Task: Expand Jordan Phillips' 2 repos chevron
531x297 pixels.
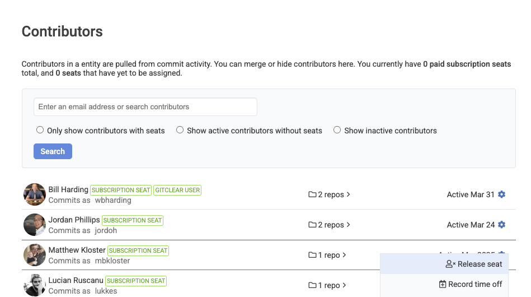Action: [348, 225]
